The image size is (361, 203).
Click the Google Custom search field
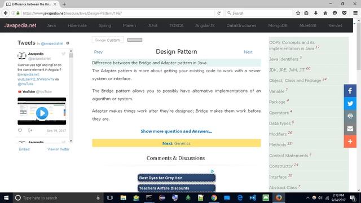pyautogui.click(x=108, y=40)
